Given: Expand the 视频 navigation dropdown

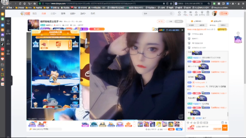Looking at the screenshot, I should (73, 13).
